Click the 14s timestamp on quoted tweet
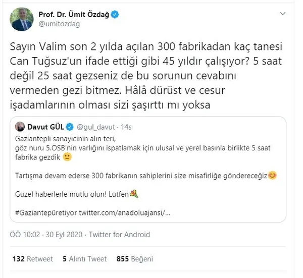303x278 pixels. pos(126,127)
